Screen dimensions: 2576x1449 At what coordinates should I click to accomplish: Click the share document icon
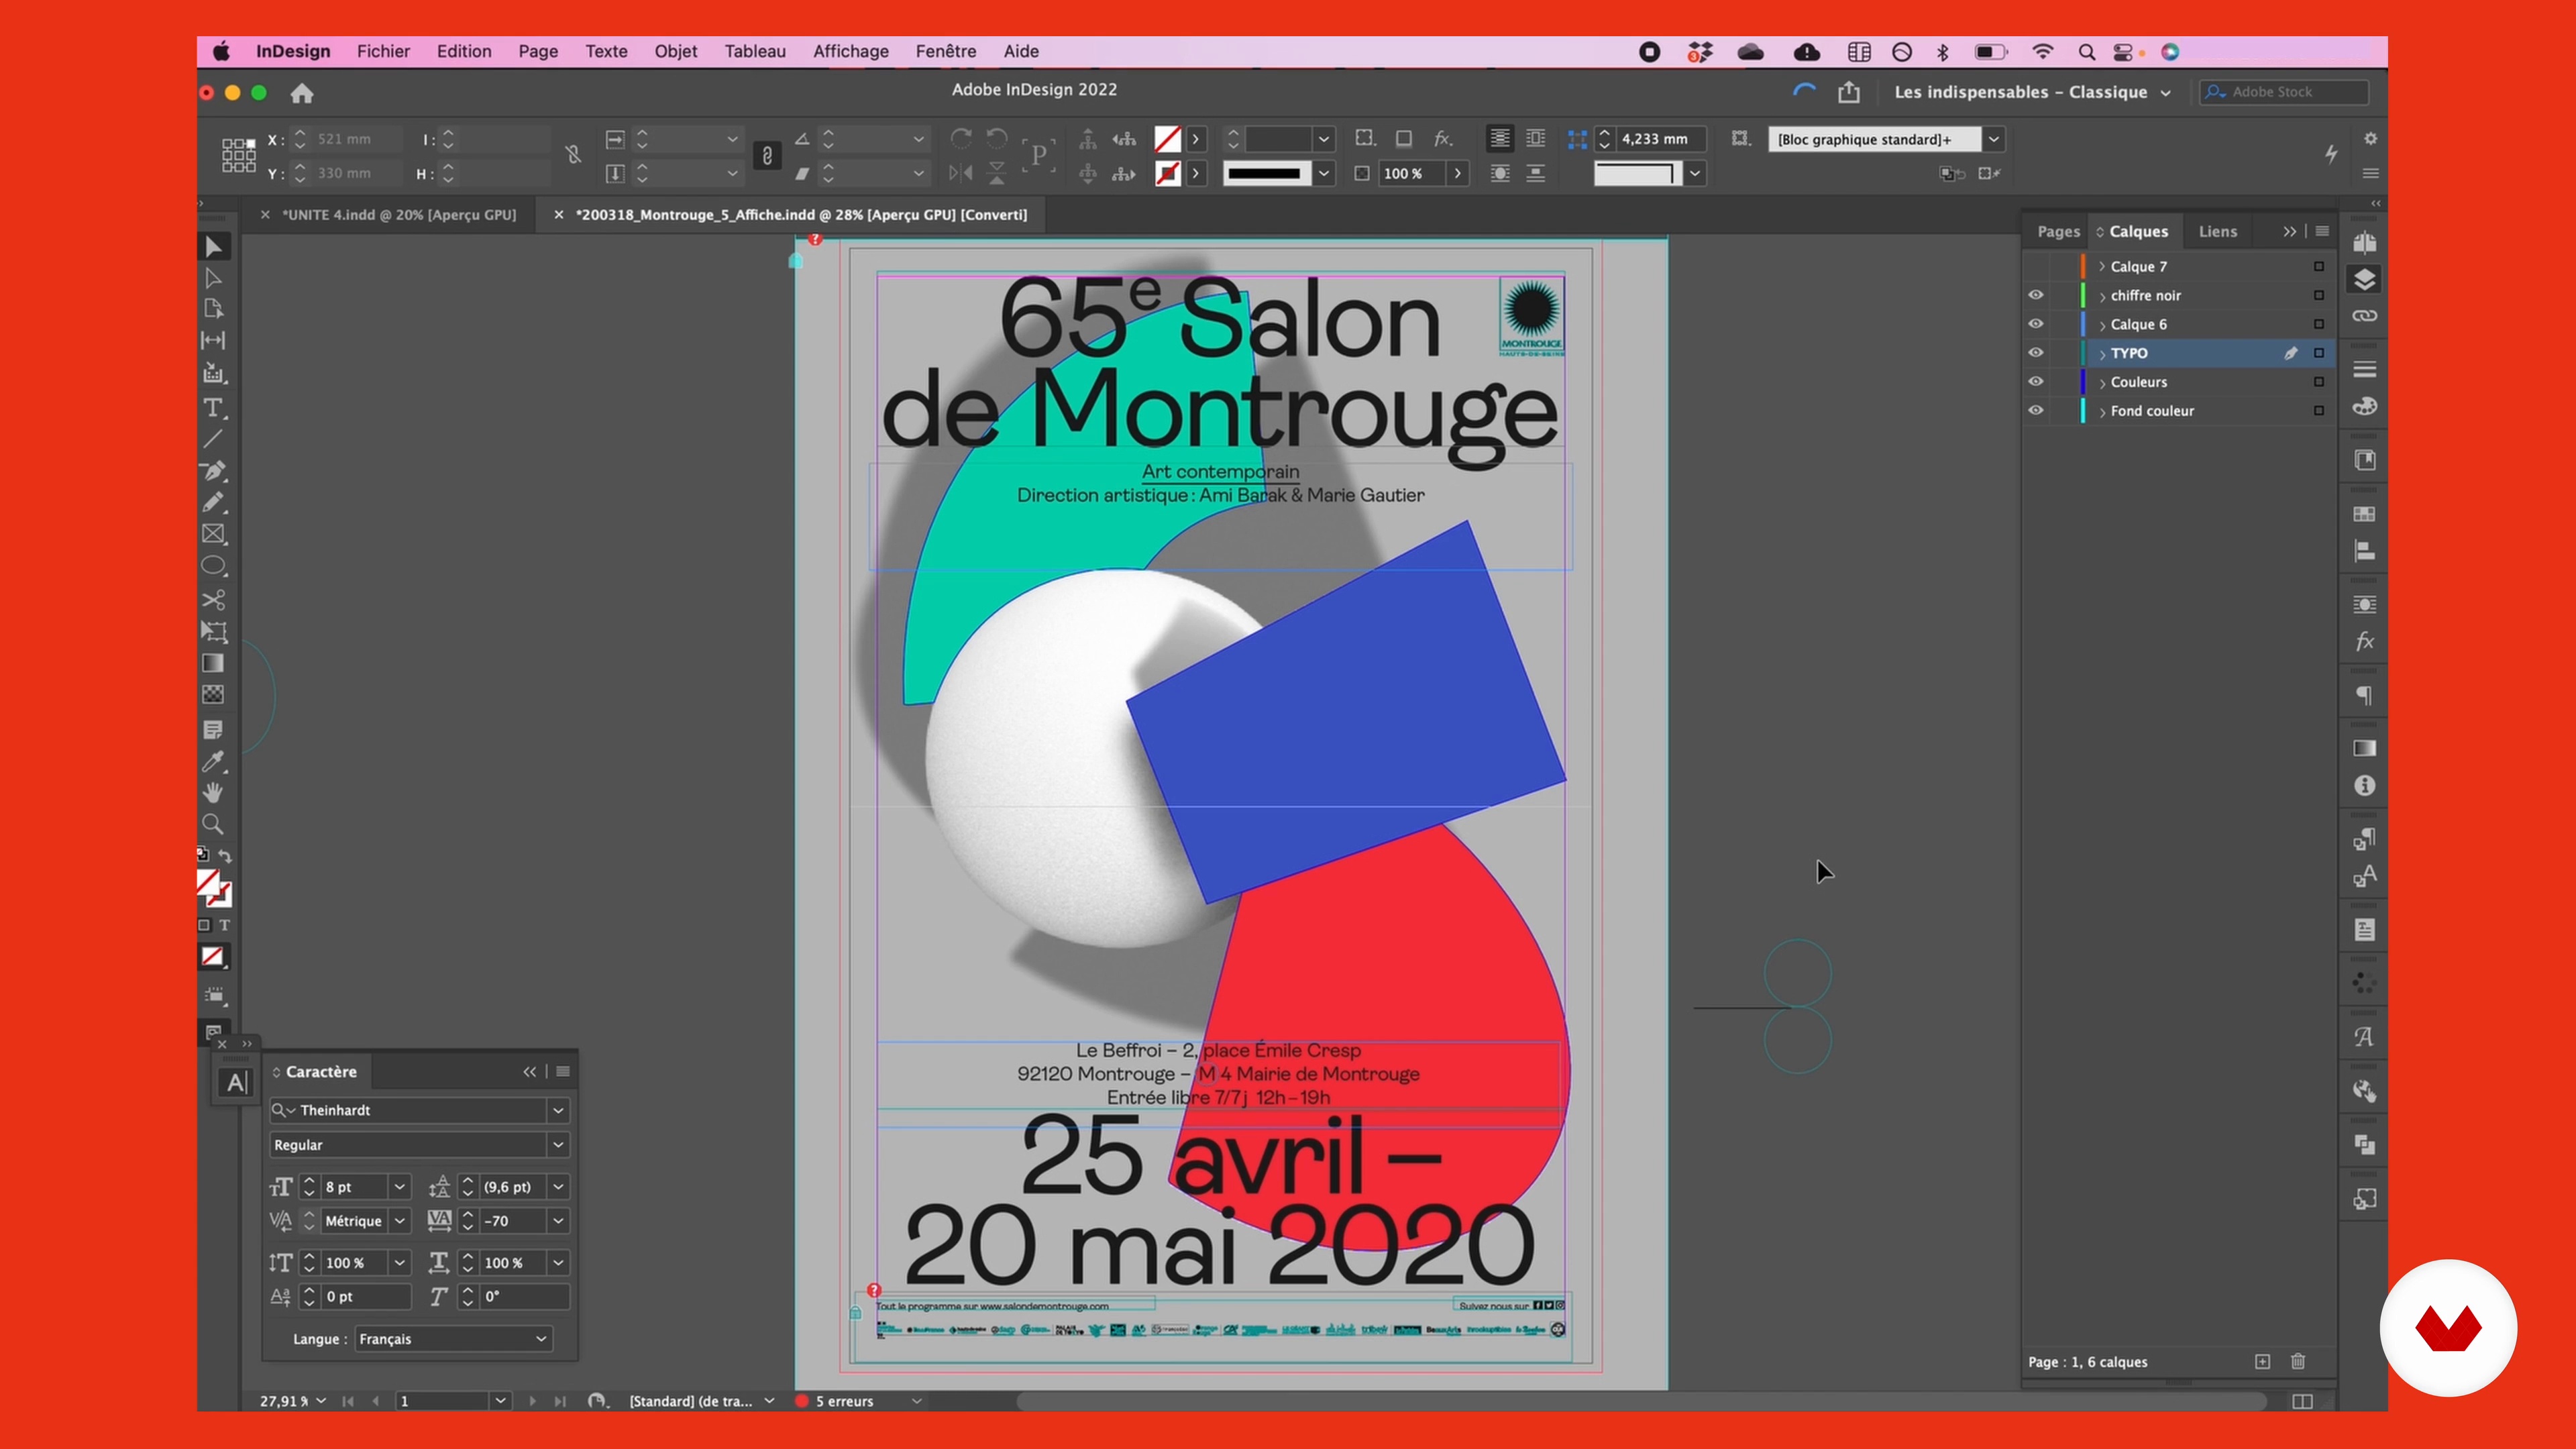[1849, 92]
